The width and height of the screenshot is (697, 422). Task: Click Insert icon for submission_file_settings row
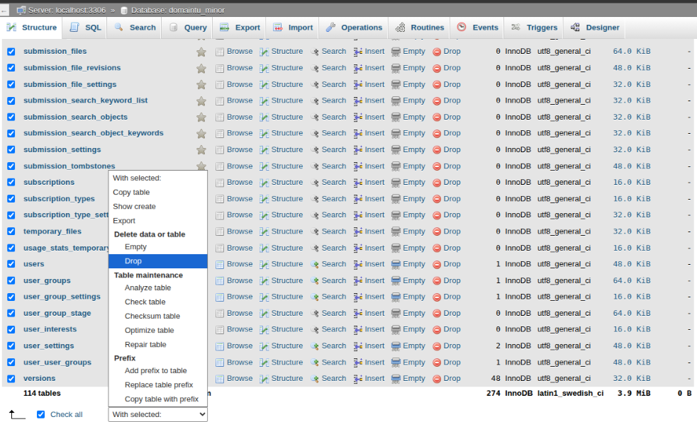click(358, 85)
